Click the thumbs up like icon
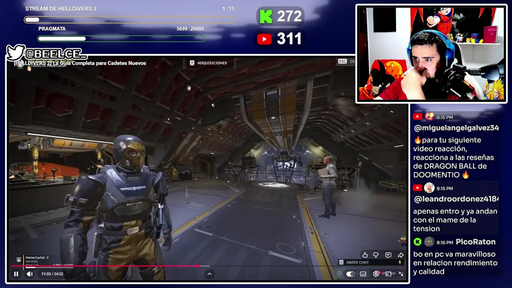512x288 pixels. coord(365,255)
